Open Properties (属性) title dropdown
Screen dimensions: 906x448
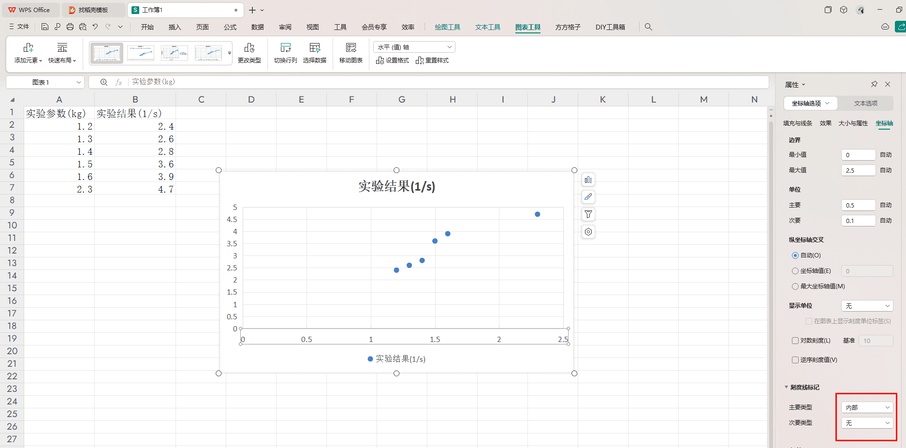[x=804, y=85]
